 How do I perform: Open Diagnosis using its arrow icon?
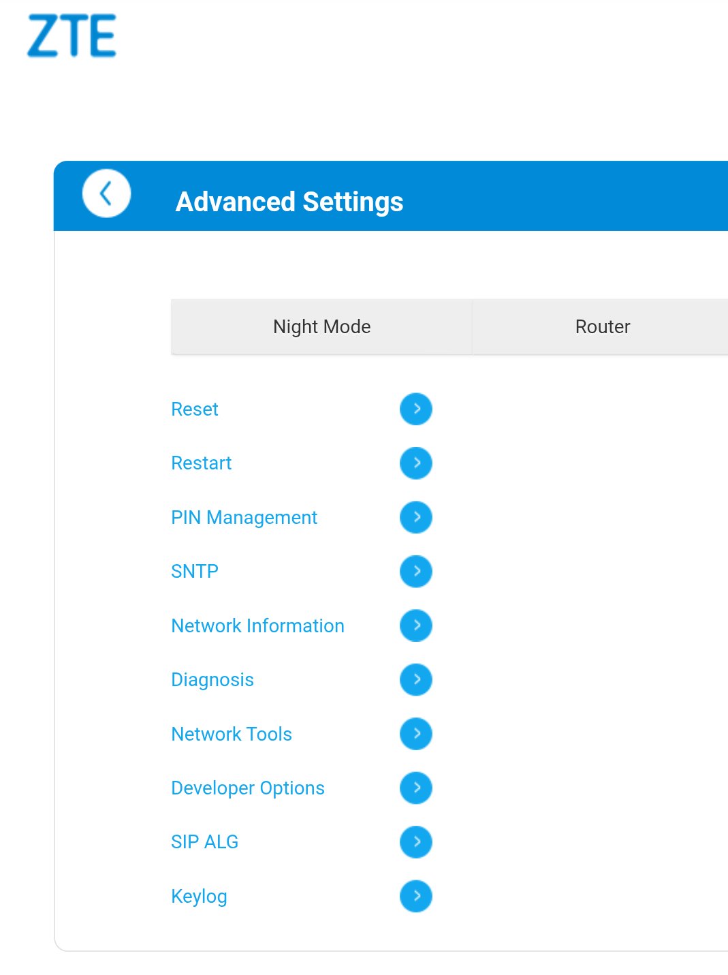click(x=415, y=679)
